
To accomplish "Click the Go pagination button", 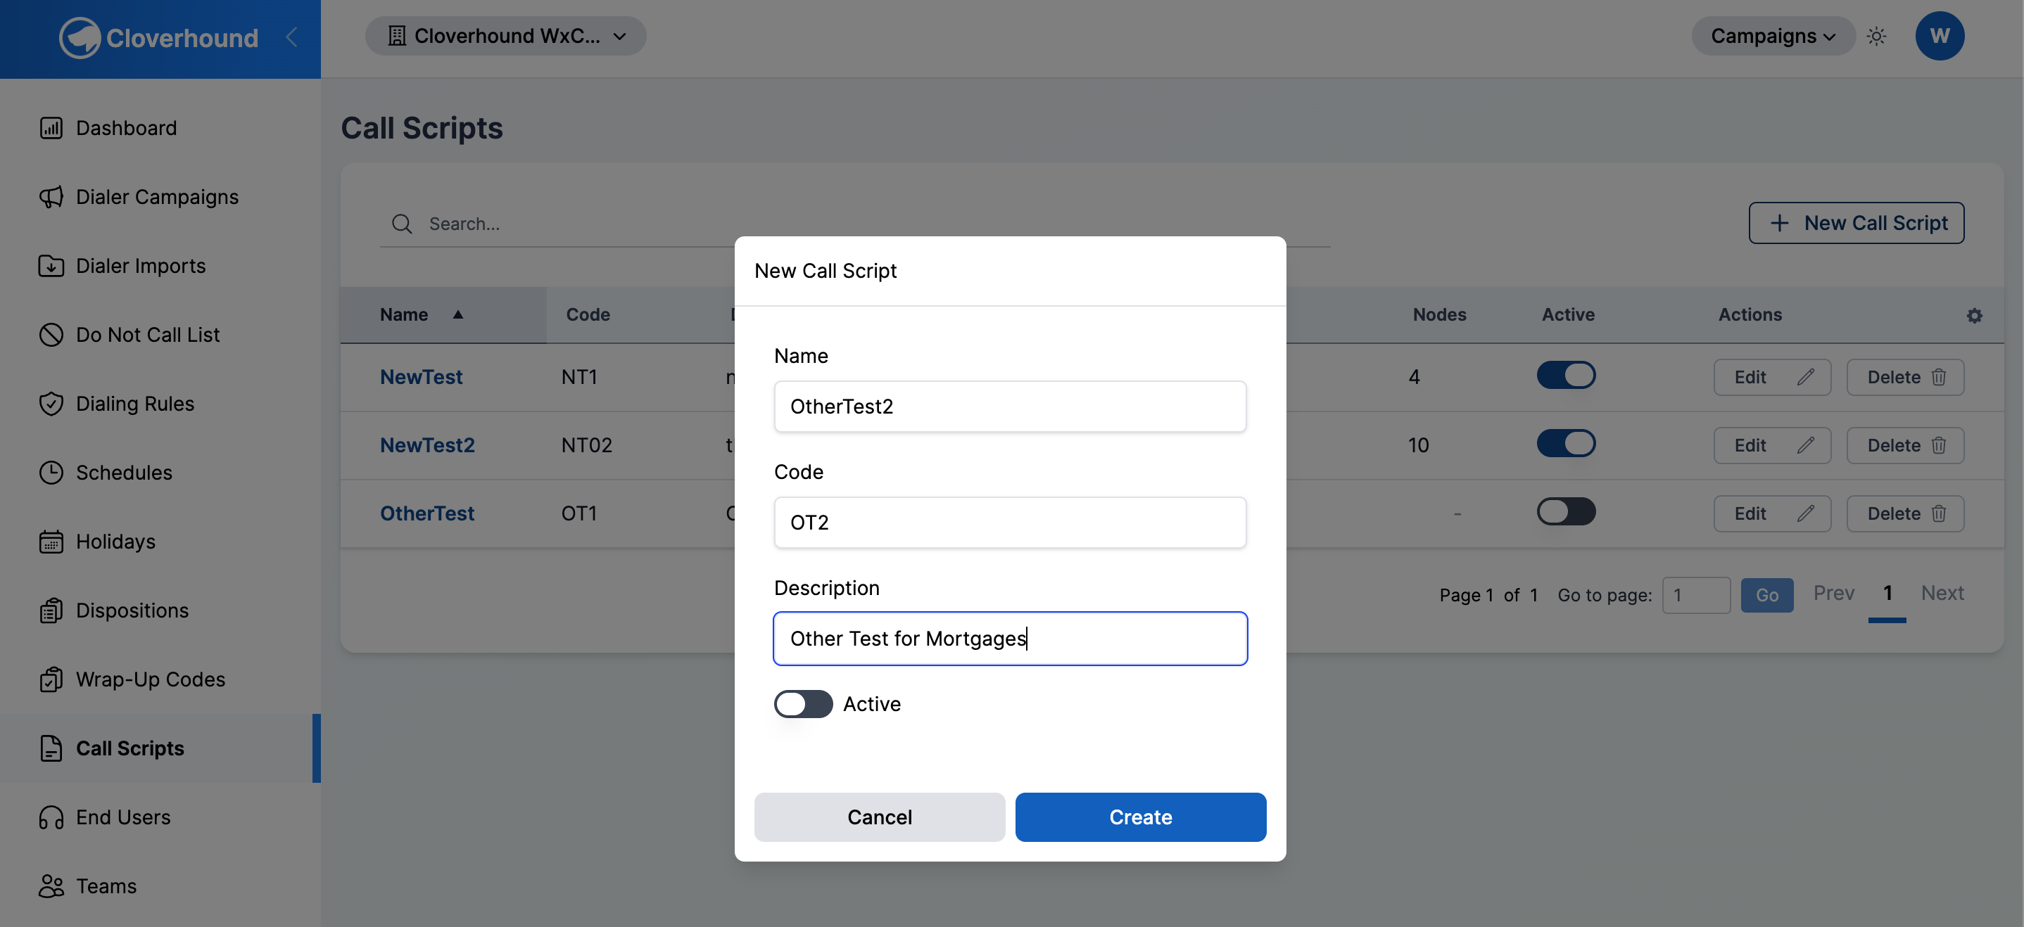I will (x=1767, y=595).
